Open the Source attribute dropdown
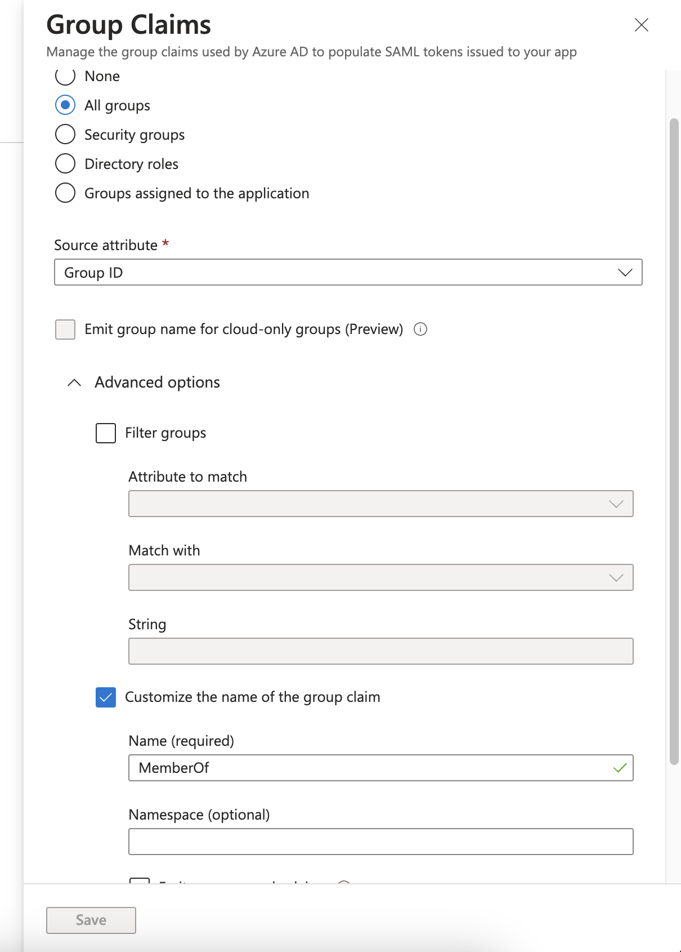 [348, 273]
